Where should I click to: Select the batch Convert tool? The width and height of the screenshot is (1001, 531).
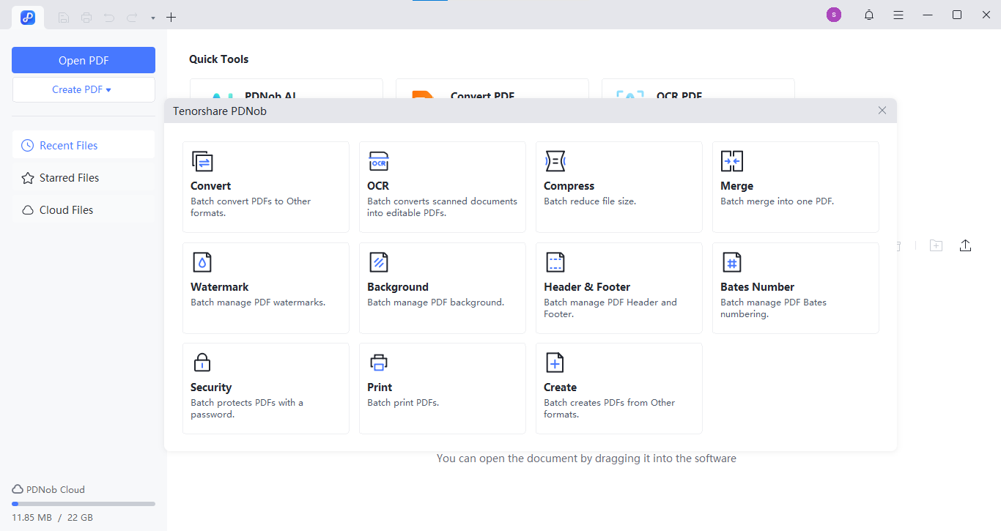pos(265,187)
